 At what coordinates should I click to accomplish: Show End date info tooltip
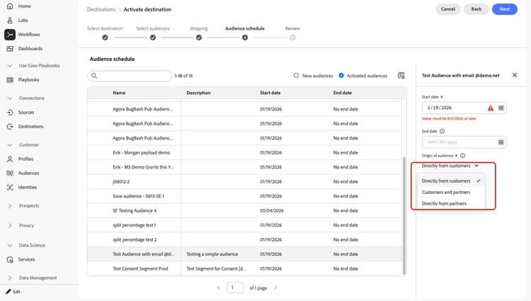coord(442,131)
